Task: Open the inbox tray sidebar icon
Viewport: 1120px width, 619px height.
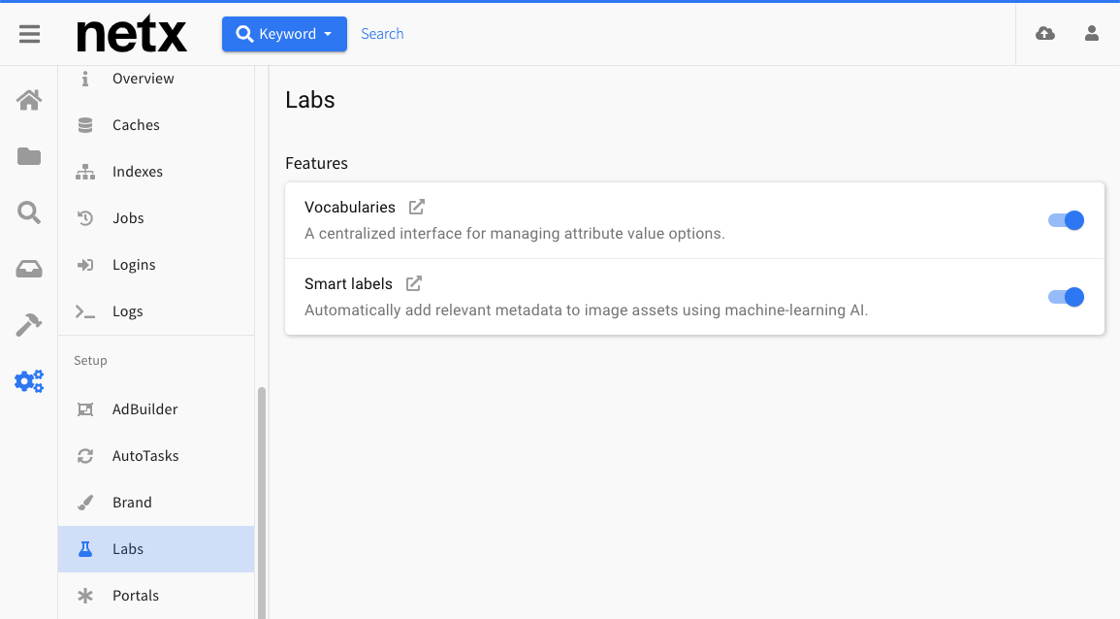Action: 29,269
